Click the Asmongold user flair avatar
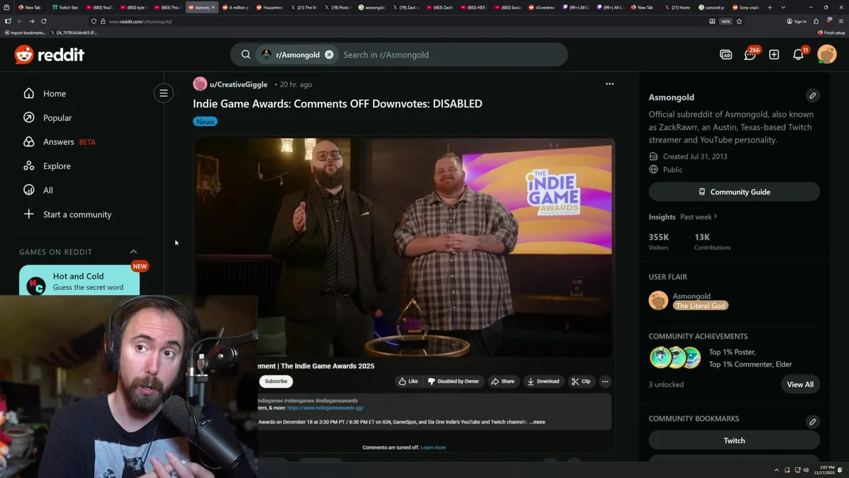 coord(659,300)
